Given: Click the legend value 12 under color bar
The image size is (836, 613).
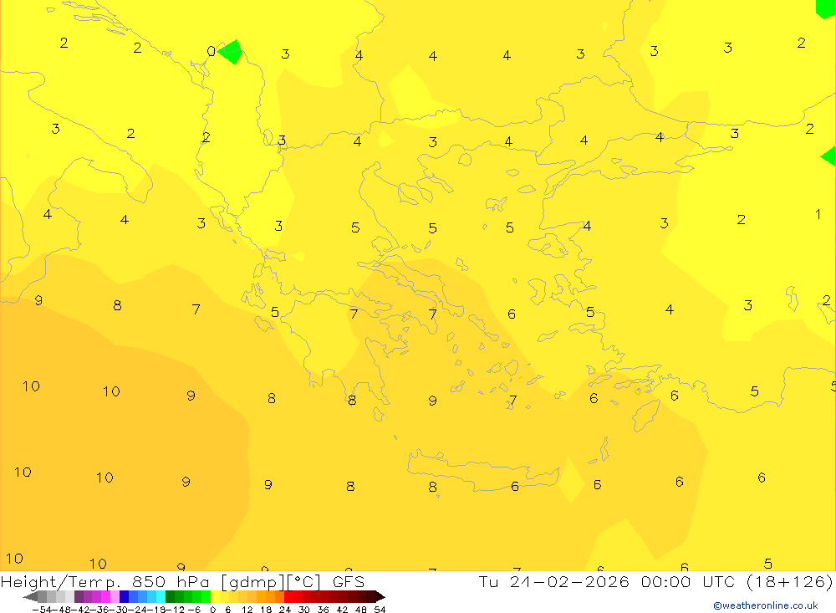Looking at the screenshot, I should coord(247,610).
